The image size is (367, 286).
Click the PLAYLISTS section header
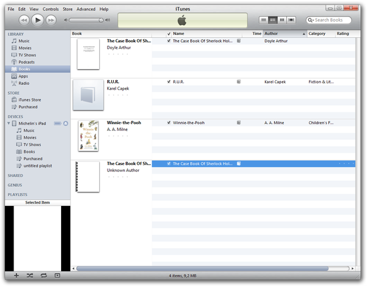[x=17, y=194]
